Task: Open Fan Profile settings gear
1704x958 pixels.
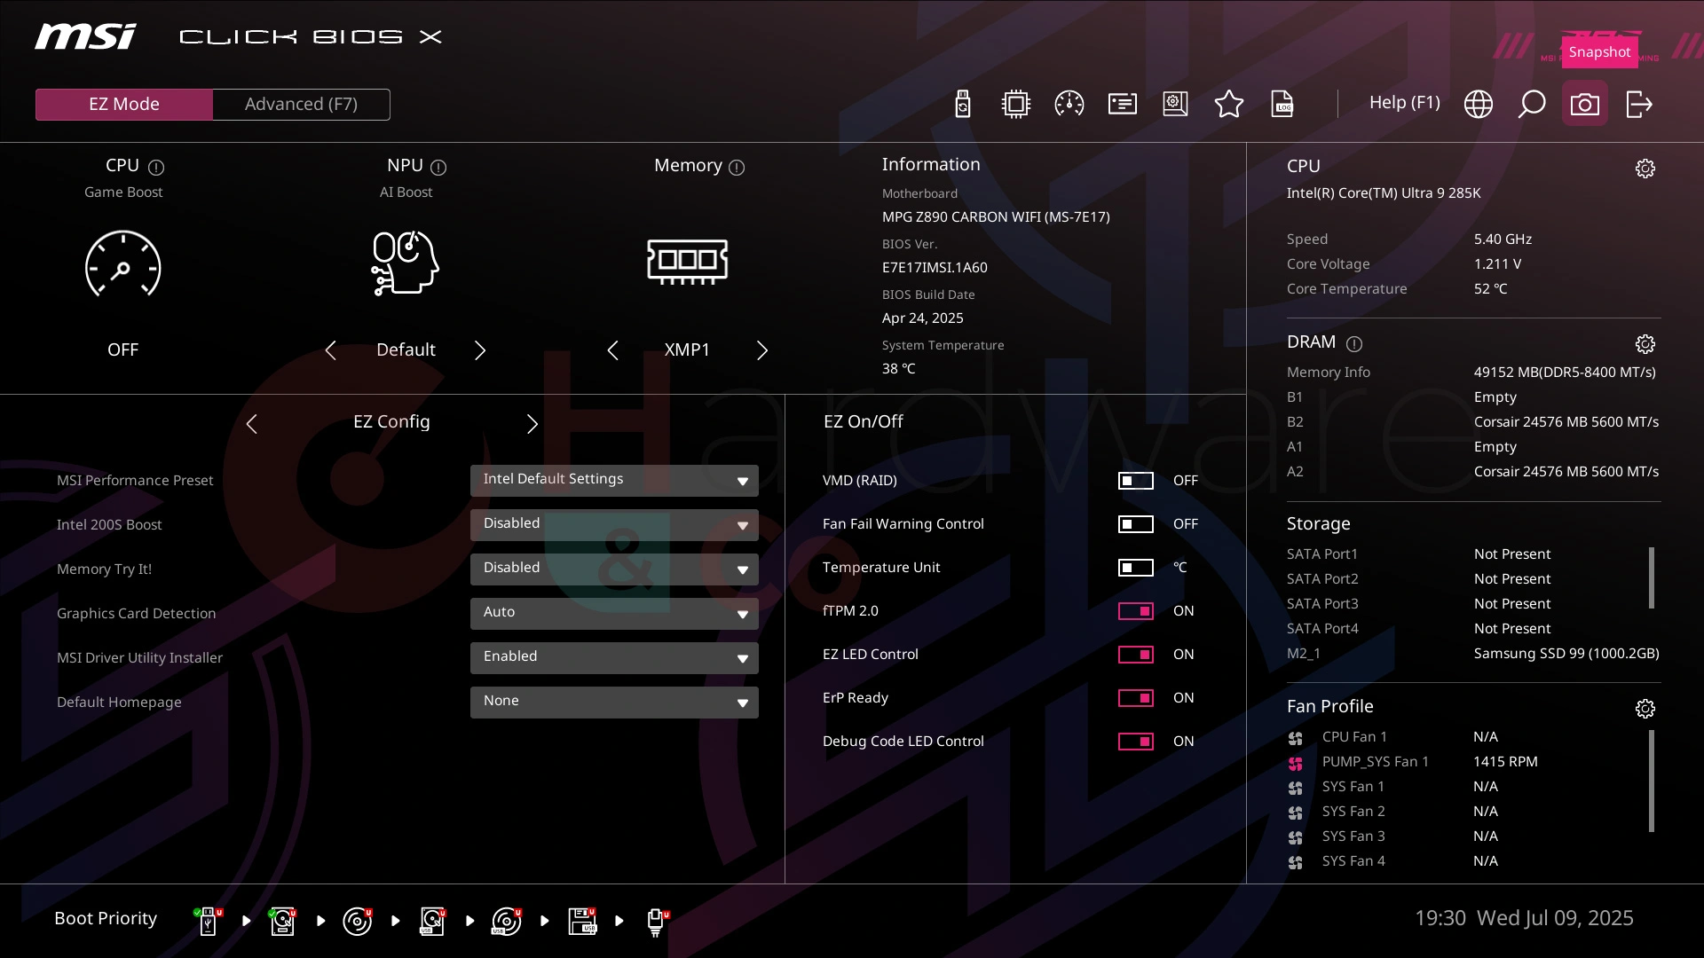Action: [x=1645, y=709]
